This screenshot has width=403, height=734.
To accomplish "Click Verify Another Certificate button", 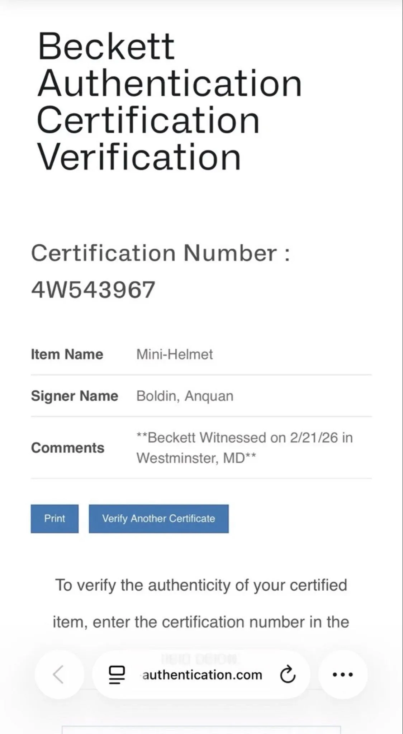I will tap(158, 519).
